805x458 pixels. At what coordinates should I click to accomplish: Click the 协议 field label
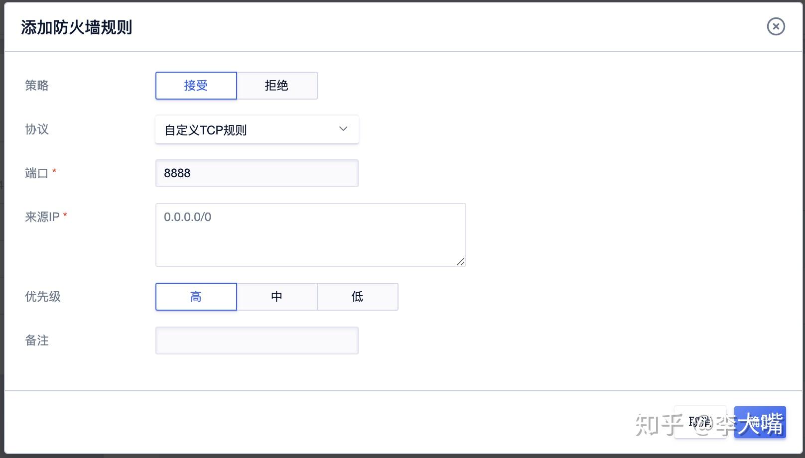tap(35, 129)
